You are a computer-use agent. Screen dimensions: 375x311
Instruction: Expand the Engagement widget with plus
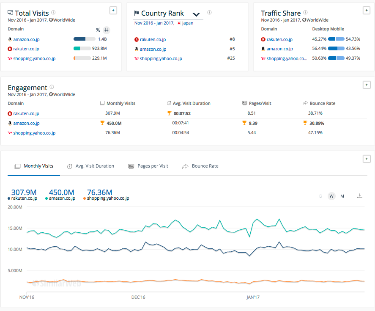coord(367,85)
